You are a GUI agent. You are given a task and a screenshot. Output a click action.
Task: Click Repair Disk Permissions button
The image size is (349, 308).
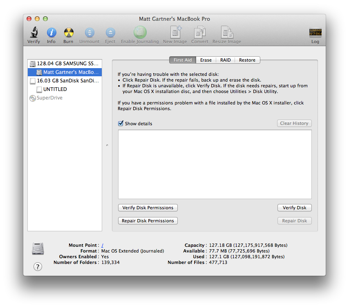(148, 221)
